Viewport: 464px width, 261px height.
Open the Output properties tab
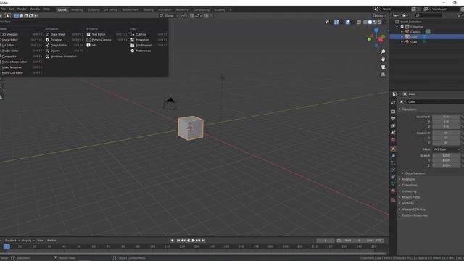coord(393,119)
